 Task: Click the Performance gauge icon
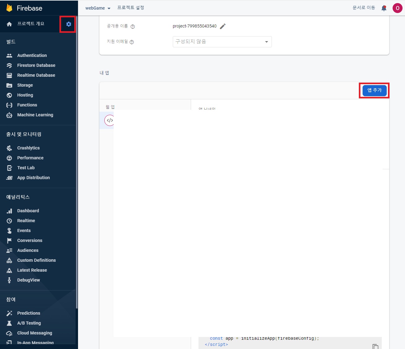coord(9,158)
